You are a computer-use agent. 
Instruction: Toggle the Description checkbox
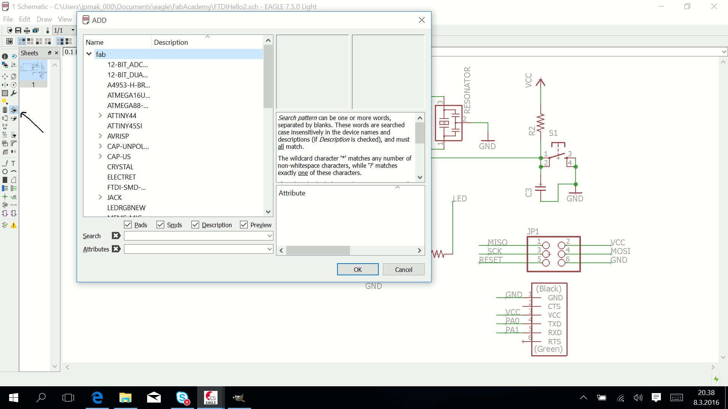pos(195,225)
